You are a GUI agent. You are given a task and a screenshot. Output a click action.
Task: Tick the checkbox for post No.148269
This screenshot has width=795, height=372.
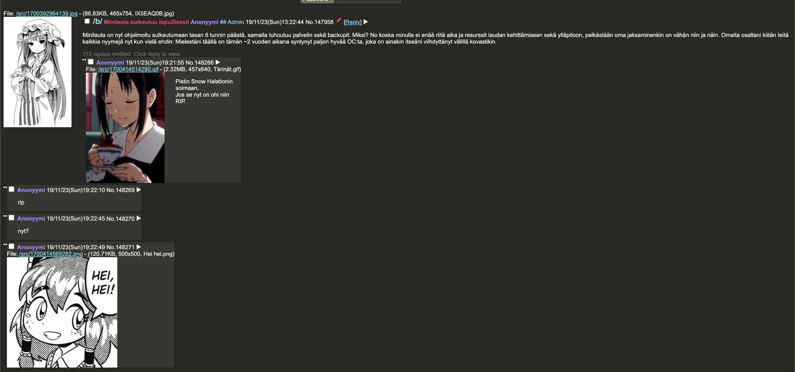pos(11,189)
